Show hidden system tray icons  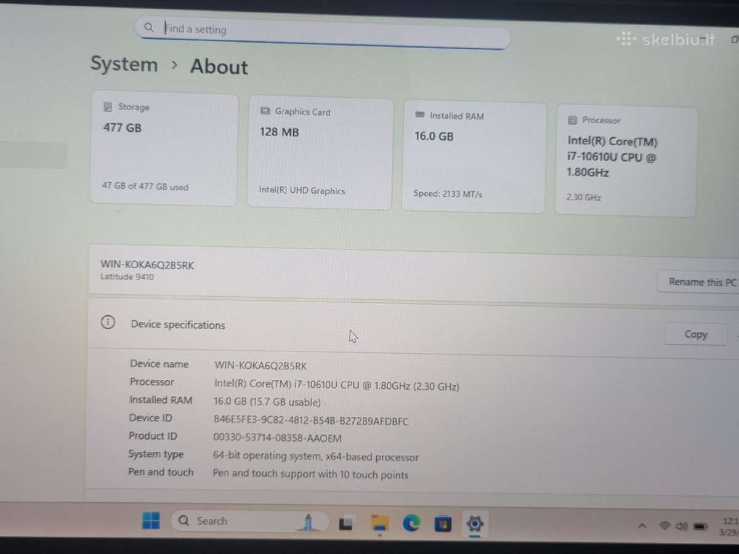coord(642,526)
